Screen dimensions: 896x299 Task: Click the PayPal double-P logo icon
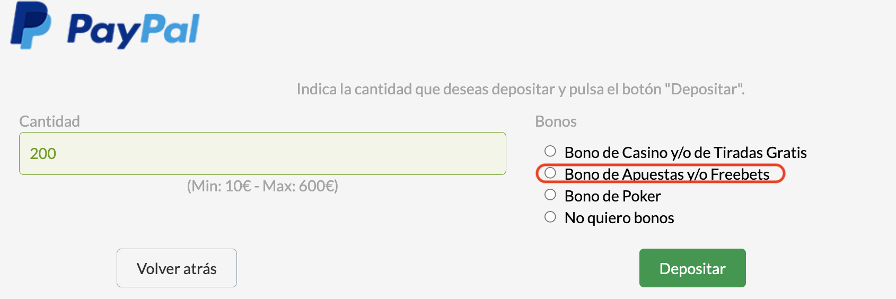(x=31, y=25)
